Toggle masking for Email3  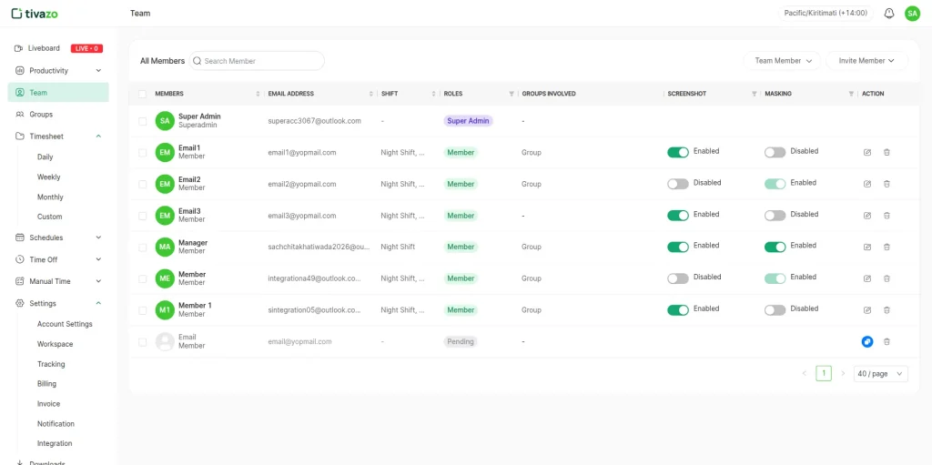click(x=775, y=216)
